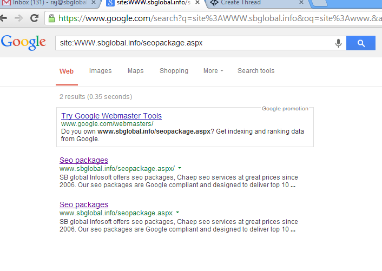
Task: Click the Google logo
Action: pyautogui.click(x=23, y=43)
